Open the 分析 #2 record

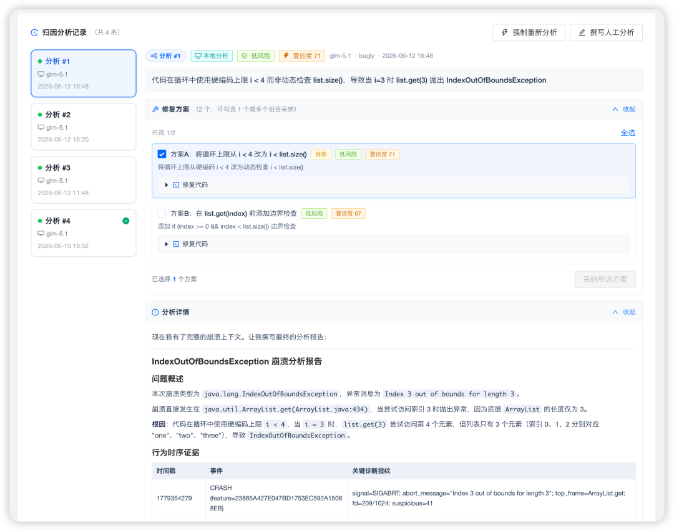[84, 127]
